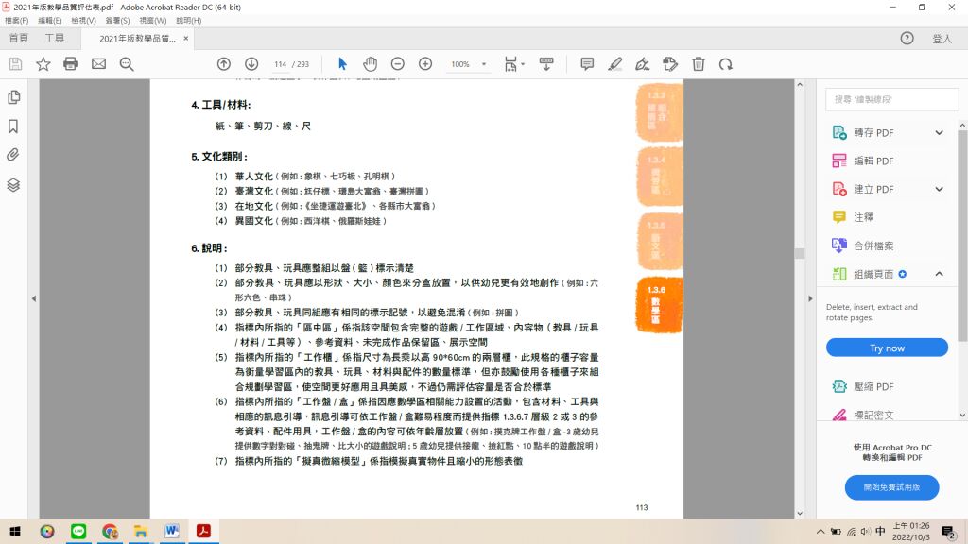Click the 開始免費試用版 button
Viewport: 968px width, 544px height.
[x=891, y=487]
